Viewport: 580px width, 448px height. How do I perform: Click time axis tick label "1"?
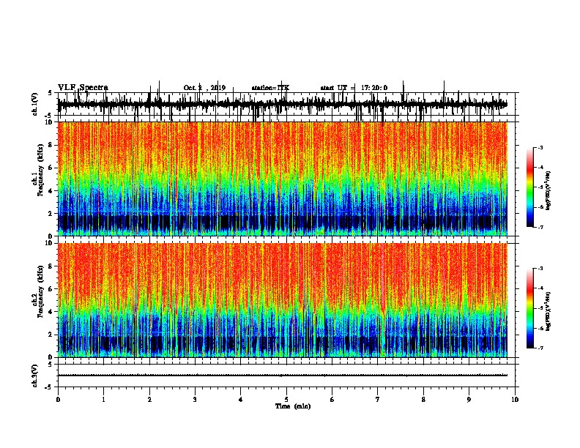(x=103, y=400)
